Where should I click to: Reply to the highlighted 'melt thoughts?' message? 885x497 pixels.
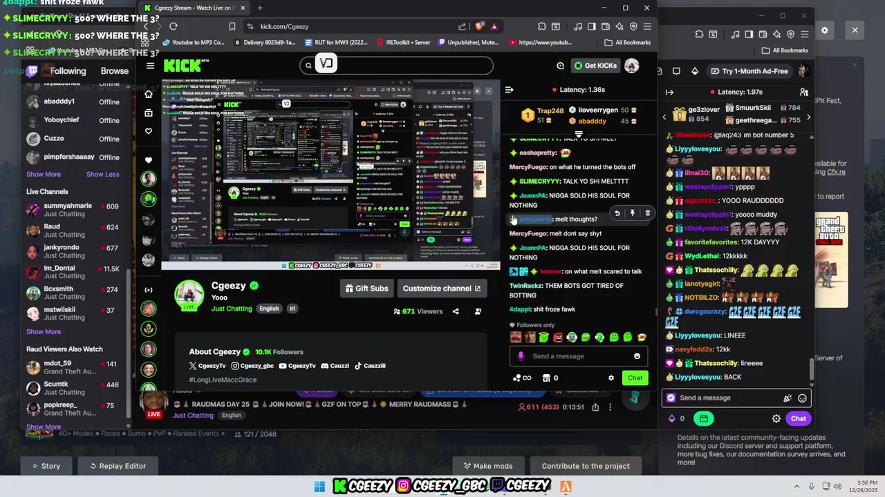(617, 213)
